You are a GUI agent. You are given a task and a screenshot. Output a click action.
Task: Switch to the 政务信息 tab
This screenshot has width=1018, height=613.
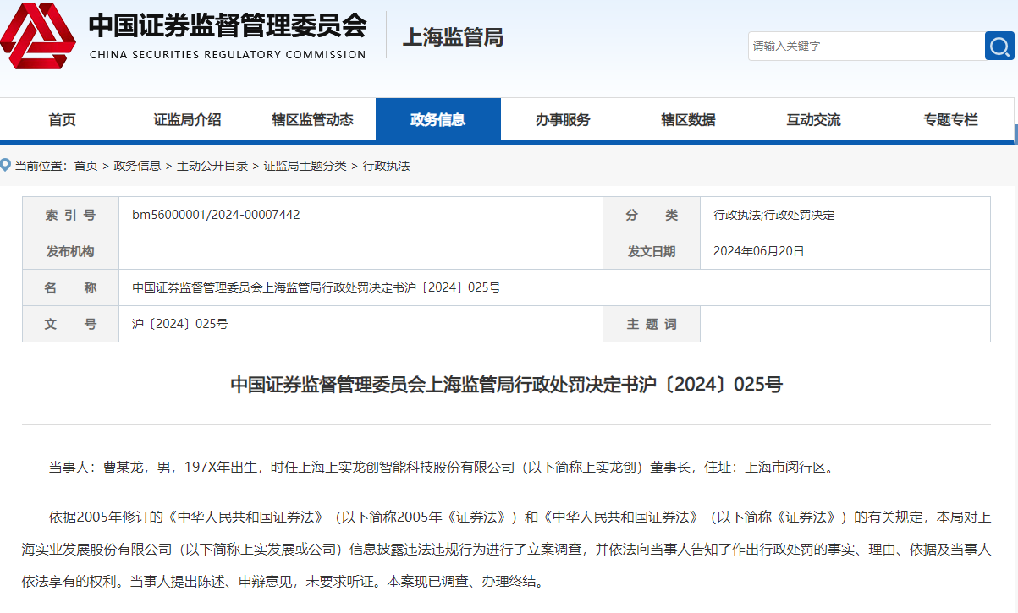pyautogui.click(x=437, y=120)
